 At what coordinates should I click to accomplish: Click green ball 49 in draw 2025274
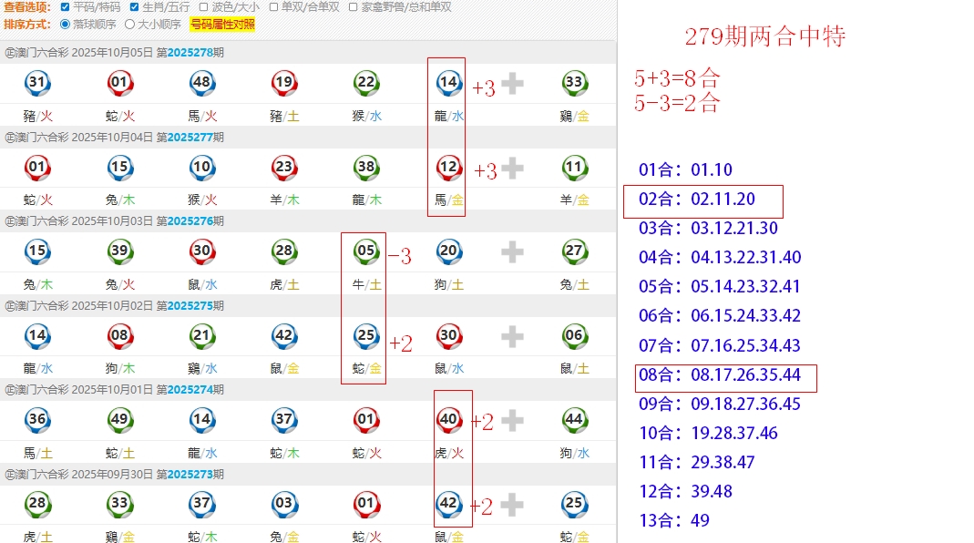click(x=119, y=421)
